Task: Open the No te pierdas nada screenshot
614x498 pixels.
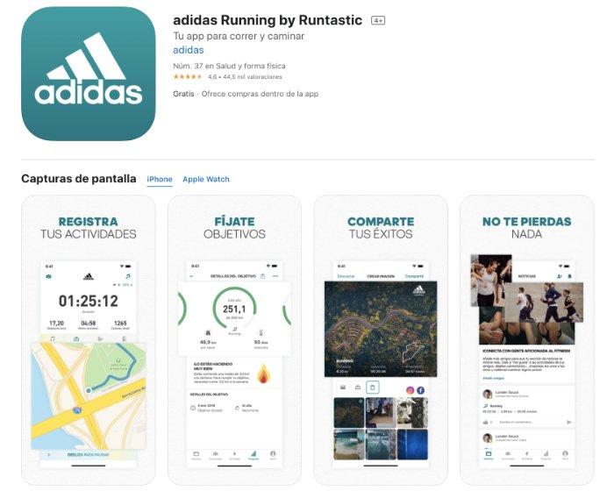Action: (x=526, y=340)
